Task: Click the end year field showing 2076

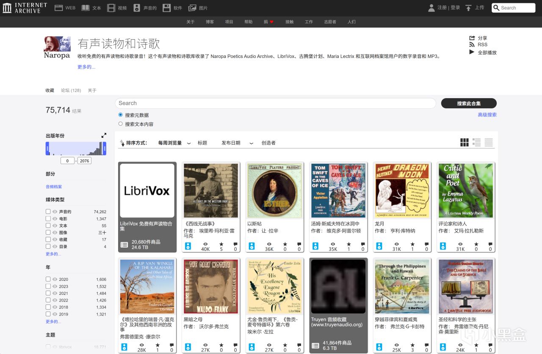Action: 85,161
